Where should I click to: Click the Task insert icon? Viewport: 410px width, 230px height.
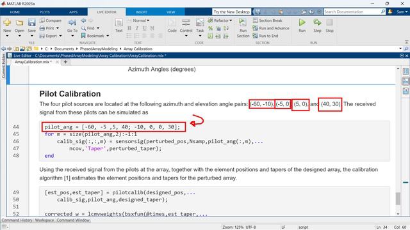coord(200,23)
